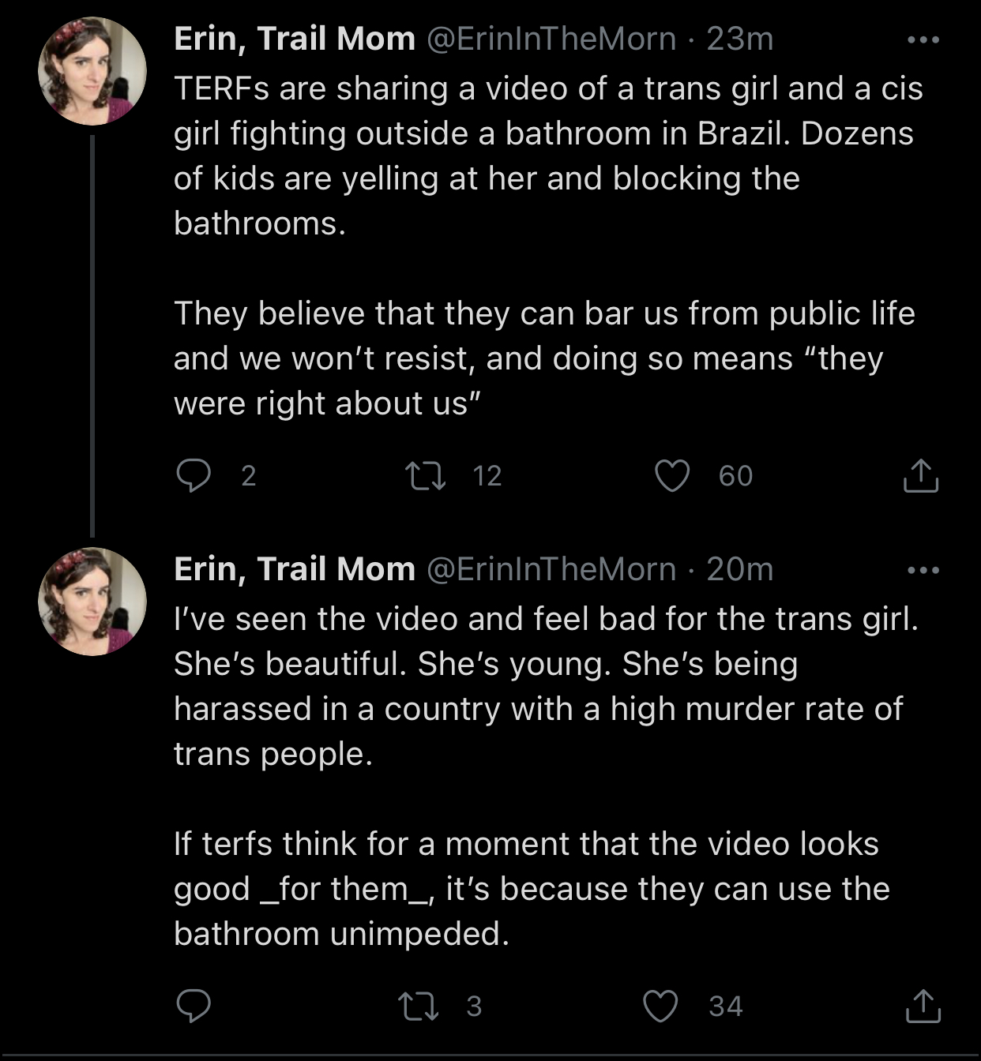Like the tweet with 34 likes
This screenshot has width=981, height=1061.
[661, 1006]
